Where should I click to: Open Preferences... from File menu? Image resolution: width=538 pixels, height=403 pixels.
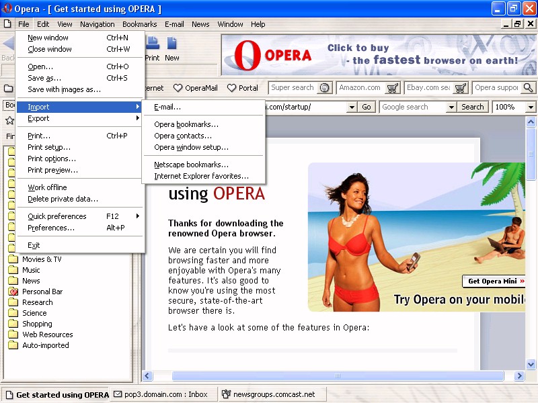(x=80, y=228)
